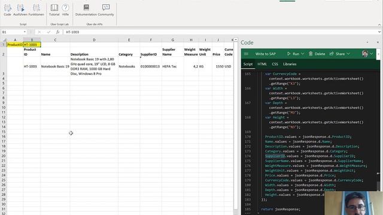Expand the Share dropdown chevron
The width and height of the screenshot is (383, 215).
pyautogui.click(x=348, y=54)
